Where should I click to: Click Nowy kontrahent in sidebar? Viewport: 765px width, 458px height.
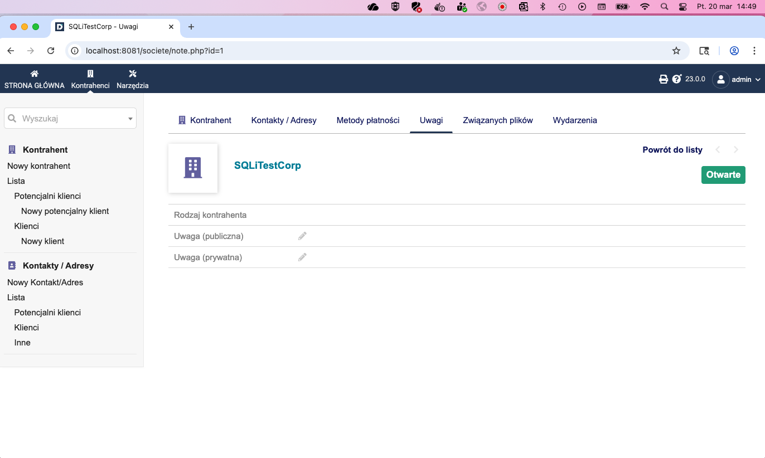[39, 166]
